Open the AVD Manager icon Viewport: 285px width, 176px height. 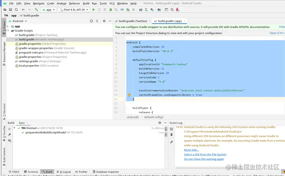(146, 9)
